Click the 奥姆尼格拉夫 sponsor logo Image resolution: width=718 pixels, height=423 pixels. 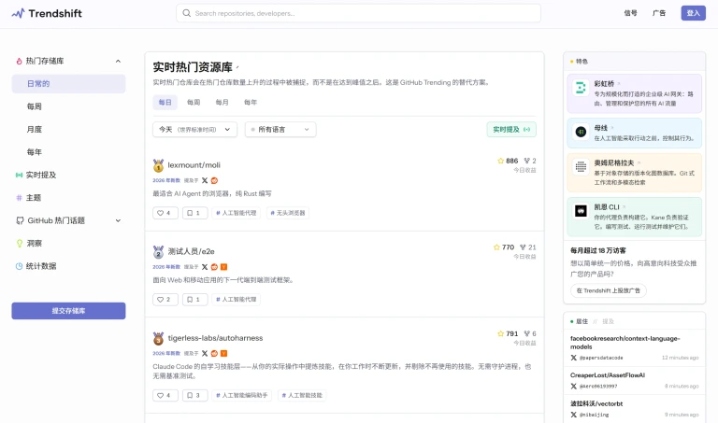point(581,167)
